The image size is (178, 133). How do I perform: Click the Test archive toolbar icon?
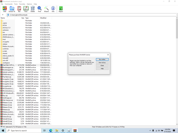pyautogui.click(x=19, y=9)
